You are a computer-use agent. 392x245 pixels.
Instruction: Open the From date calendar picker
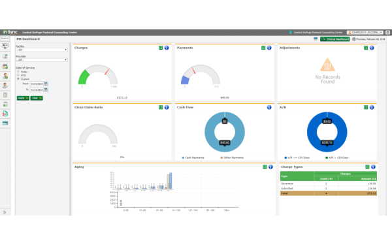46,84
